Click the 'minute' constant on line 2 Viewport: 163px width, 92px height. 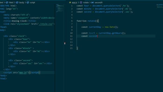pyautogui.click(x=88, y=9)
